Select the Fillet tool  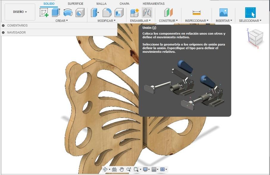coord(107,13)
